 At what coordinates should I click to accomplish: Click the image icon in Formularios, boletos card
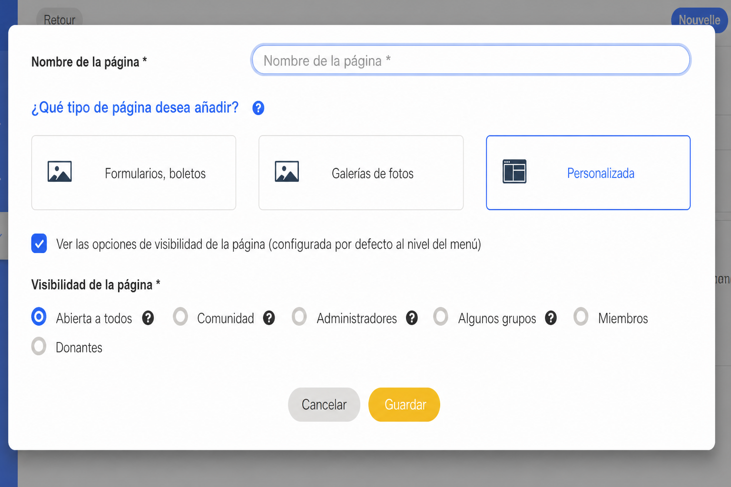point(59,172)
